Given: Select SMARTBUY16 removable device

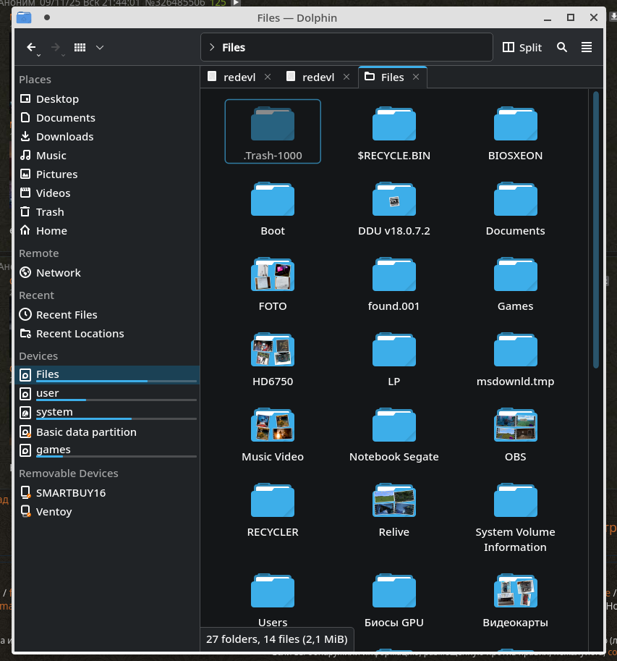Looking at the screenshot, I should pyautogui.click(x=70, y=493).
